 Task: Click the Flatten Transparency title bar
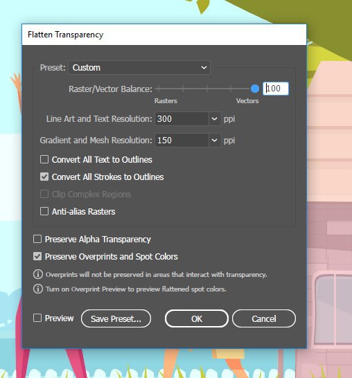coord(164,35)
